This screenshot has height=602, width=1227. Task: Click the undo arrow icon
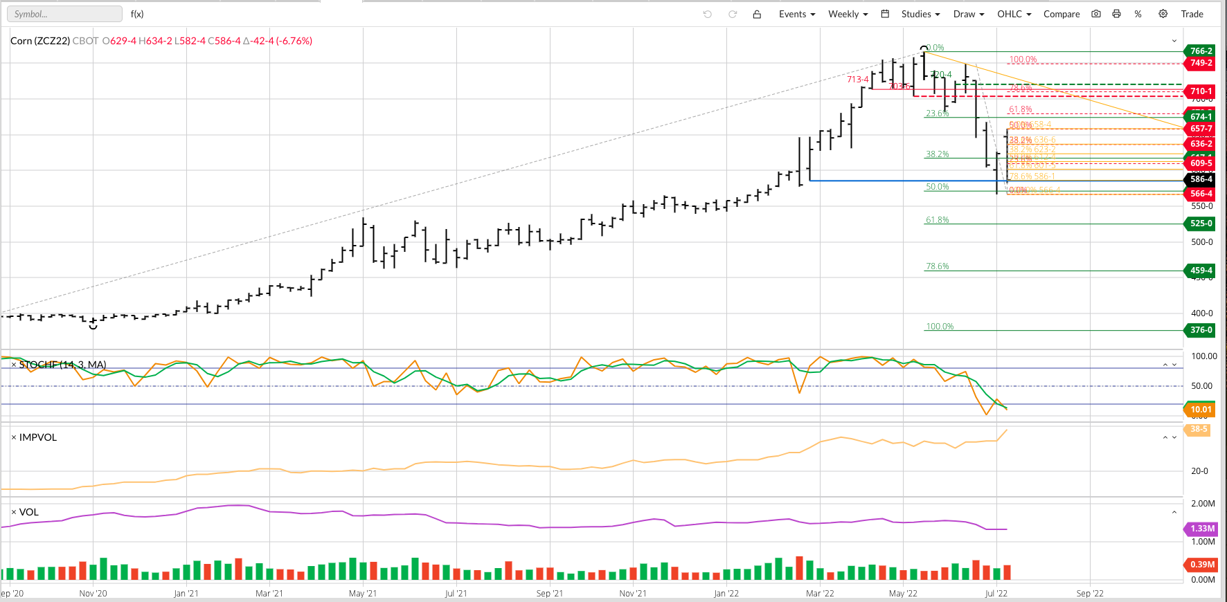pos(707,14)
